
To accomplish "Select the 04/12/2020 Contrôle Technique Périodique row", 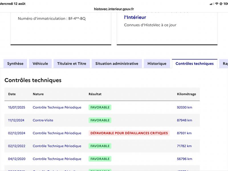I will [102, 159].
